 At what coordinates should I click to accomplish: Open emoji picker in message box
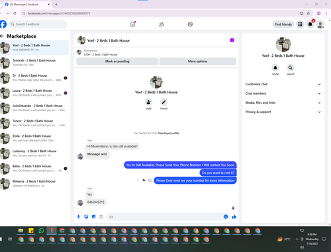tap(226, 217)
